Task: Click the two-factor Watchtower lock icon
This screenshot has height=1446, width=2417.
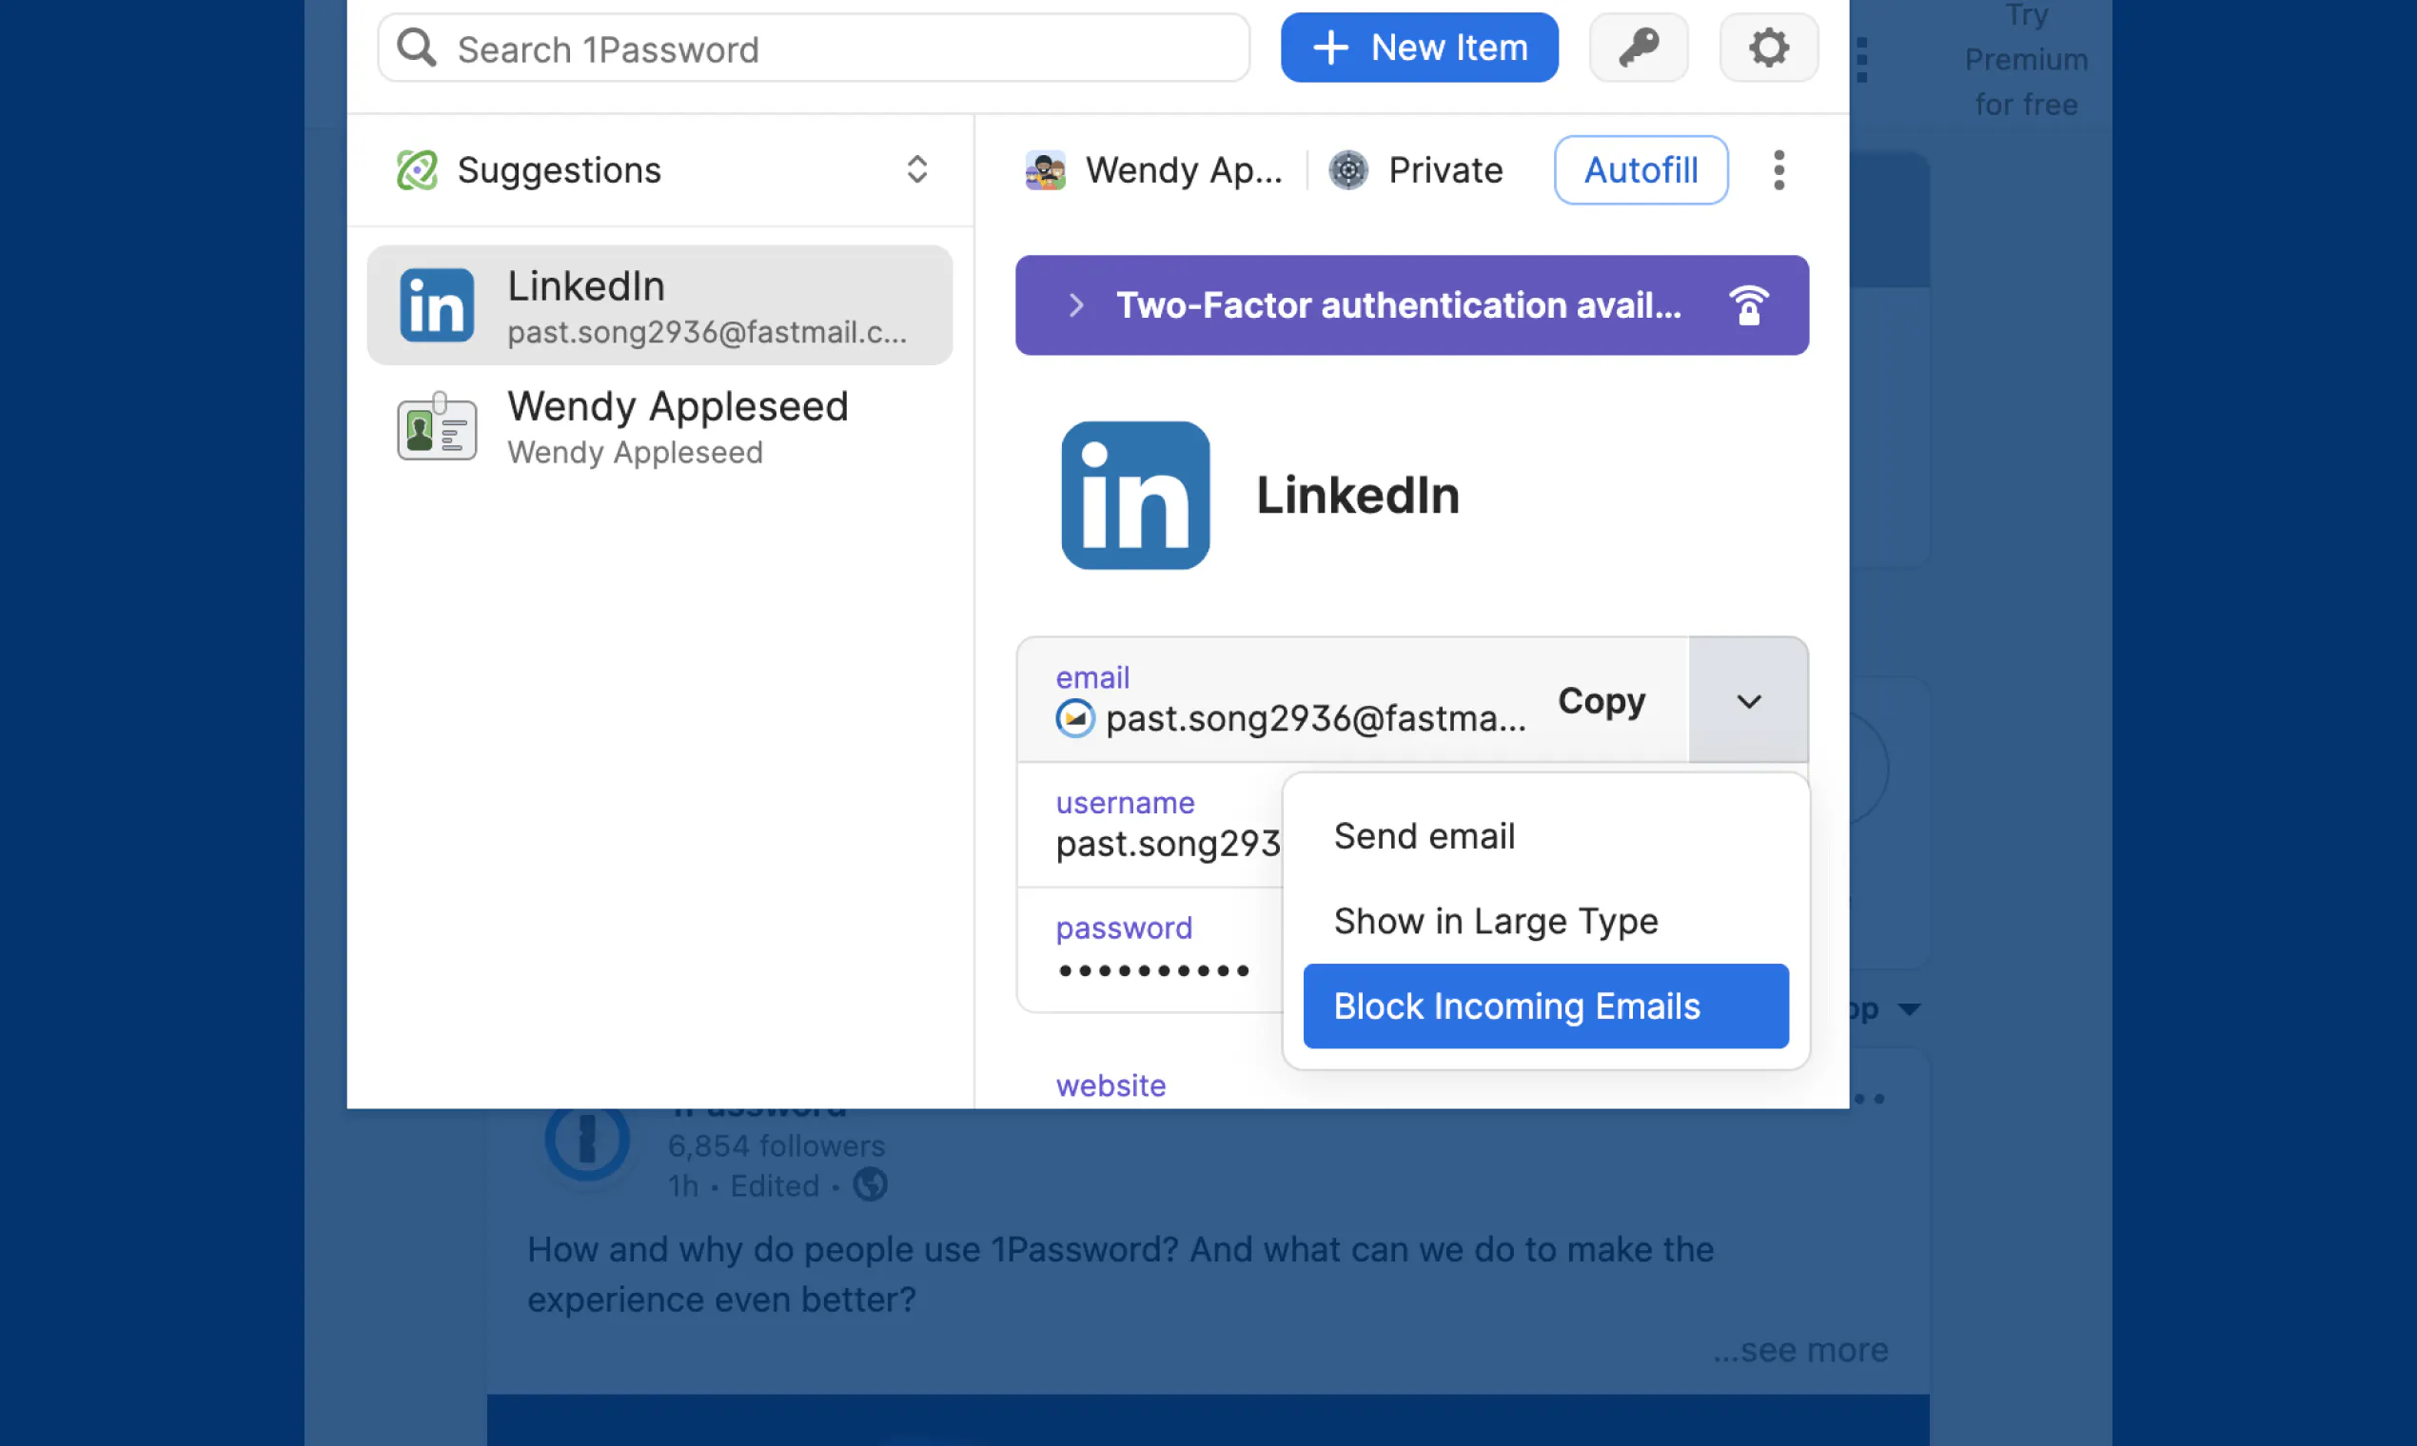Action: pos(1748,305)
